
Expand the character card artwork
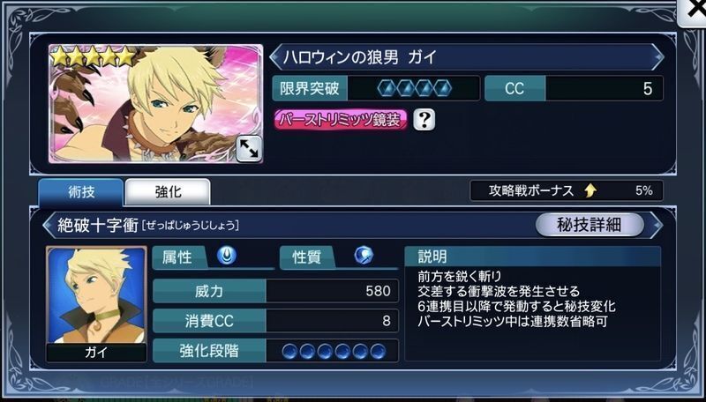[249, 149]
